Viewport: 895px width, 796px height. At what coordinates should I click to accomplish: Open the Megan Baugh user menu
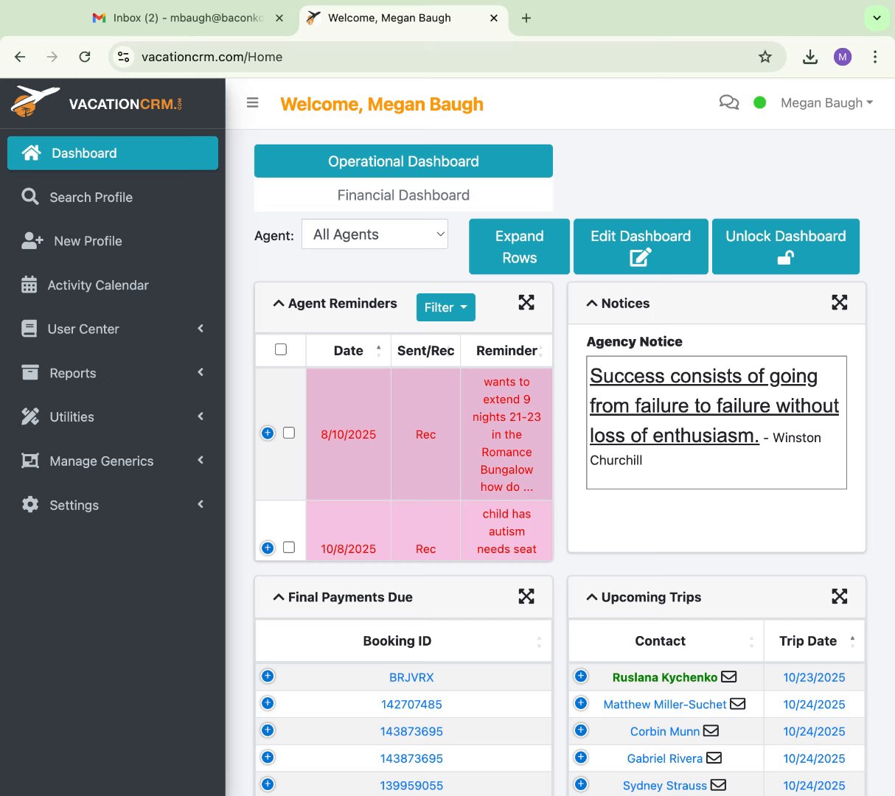coord(826,102)
